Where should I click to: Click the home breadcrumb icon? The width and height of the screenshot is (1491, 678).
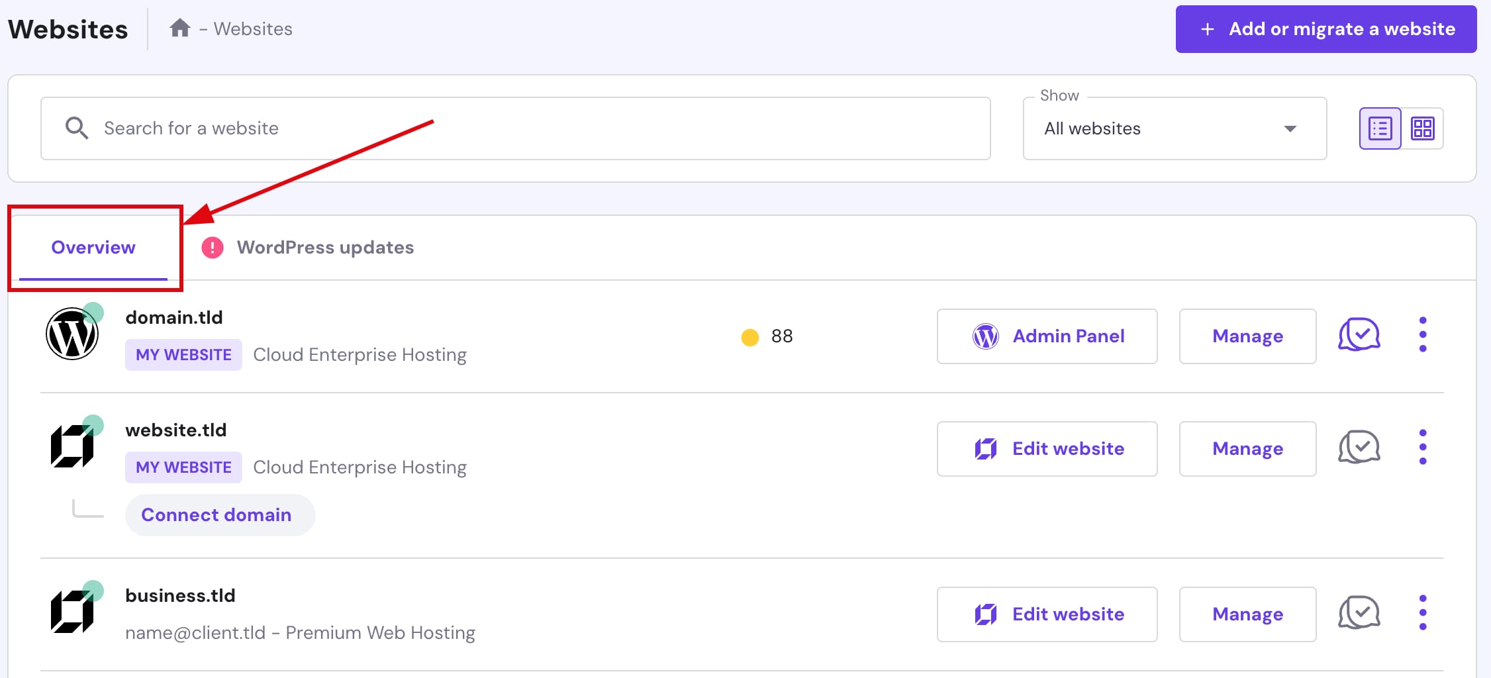click(x=180, y=28)
